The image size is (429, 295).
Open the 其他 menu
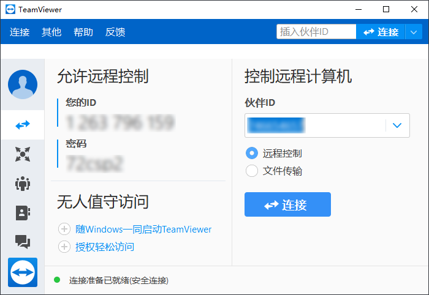[51, 32]
